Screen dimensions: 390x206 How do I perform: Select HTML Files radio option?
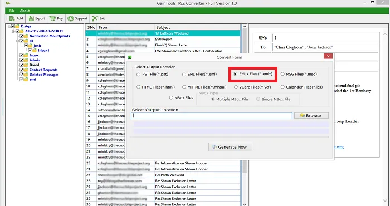[138, 87]
